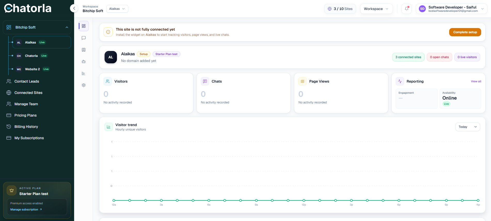Click the warning icon in setup banner
This screenshot has width=491, height=221.
pos(108,32)
